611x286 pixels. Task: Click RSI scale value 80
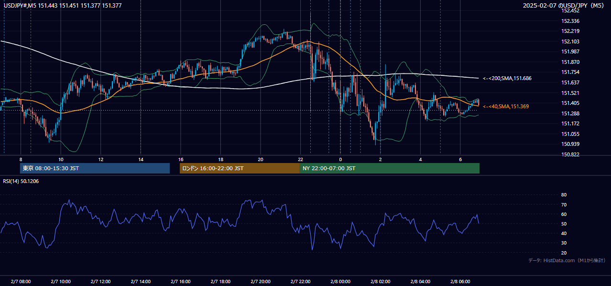click(x=564, y=195)
